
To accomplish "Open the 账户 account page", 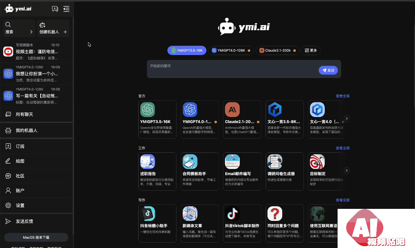I will point(36,191).
